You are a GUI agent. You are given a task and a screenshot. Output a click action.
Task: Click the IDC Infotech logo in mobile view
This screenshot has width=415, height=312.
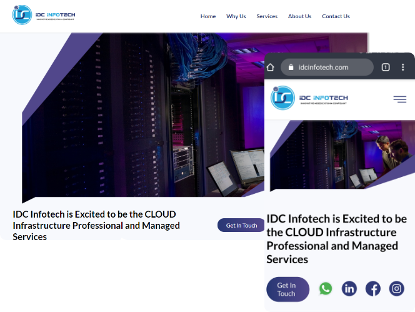[x=309, y=99]
